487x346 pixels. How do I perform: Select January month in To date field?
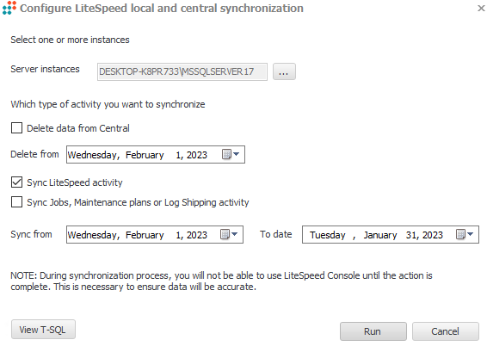(380, 235)
